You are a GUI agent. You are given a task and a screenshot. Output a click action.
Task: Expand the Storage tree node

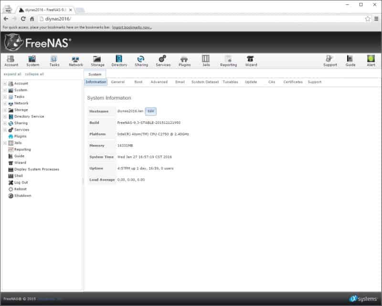coord(5,110)
